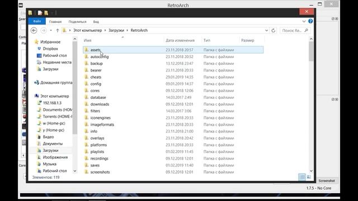358x201 pixels.
Task: Expand breadcrumb arrow after Этот компьютер
Action: (x=105, y=30)
